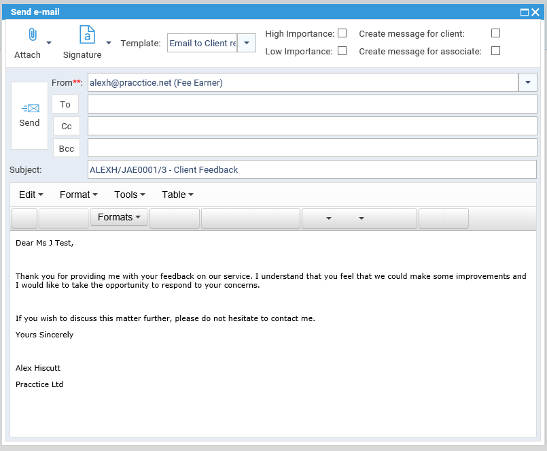547x451 pixels.
Task: Close the Send e-mail dialog
Action: (535, 12)
